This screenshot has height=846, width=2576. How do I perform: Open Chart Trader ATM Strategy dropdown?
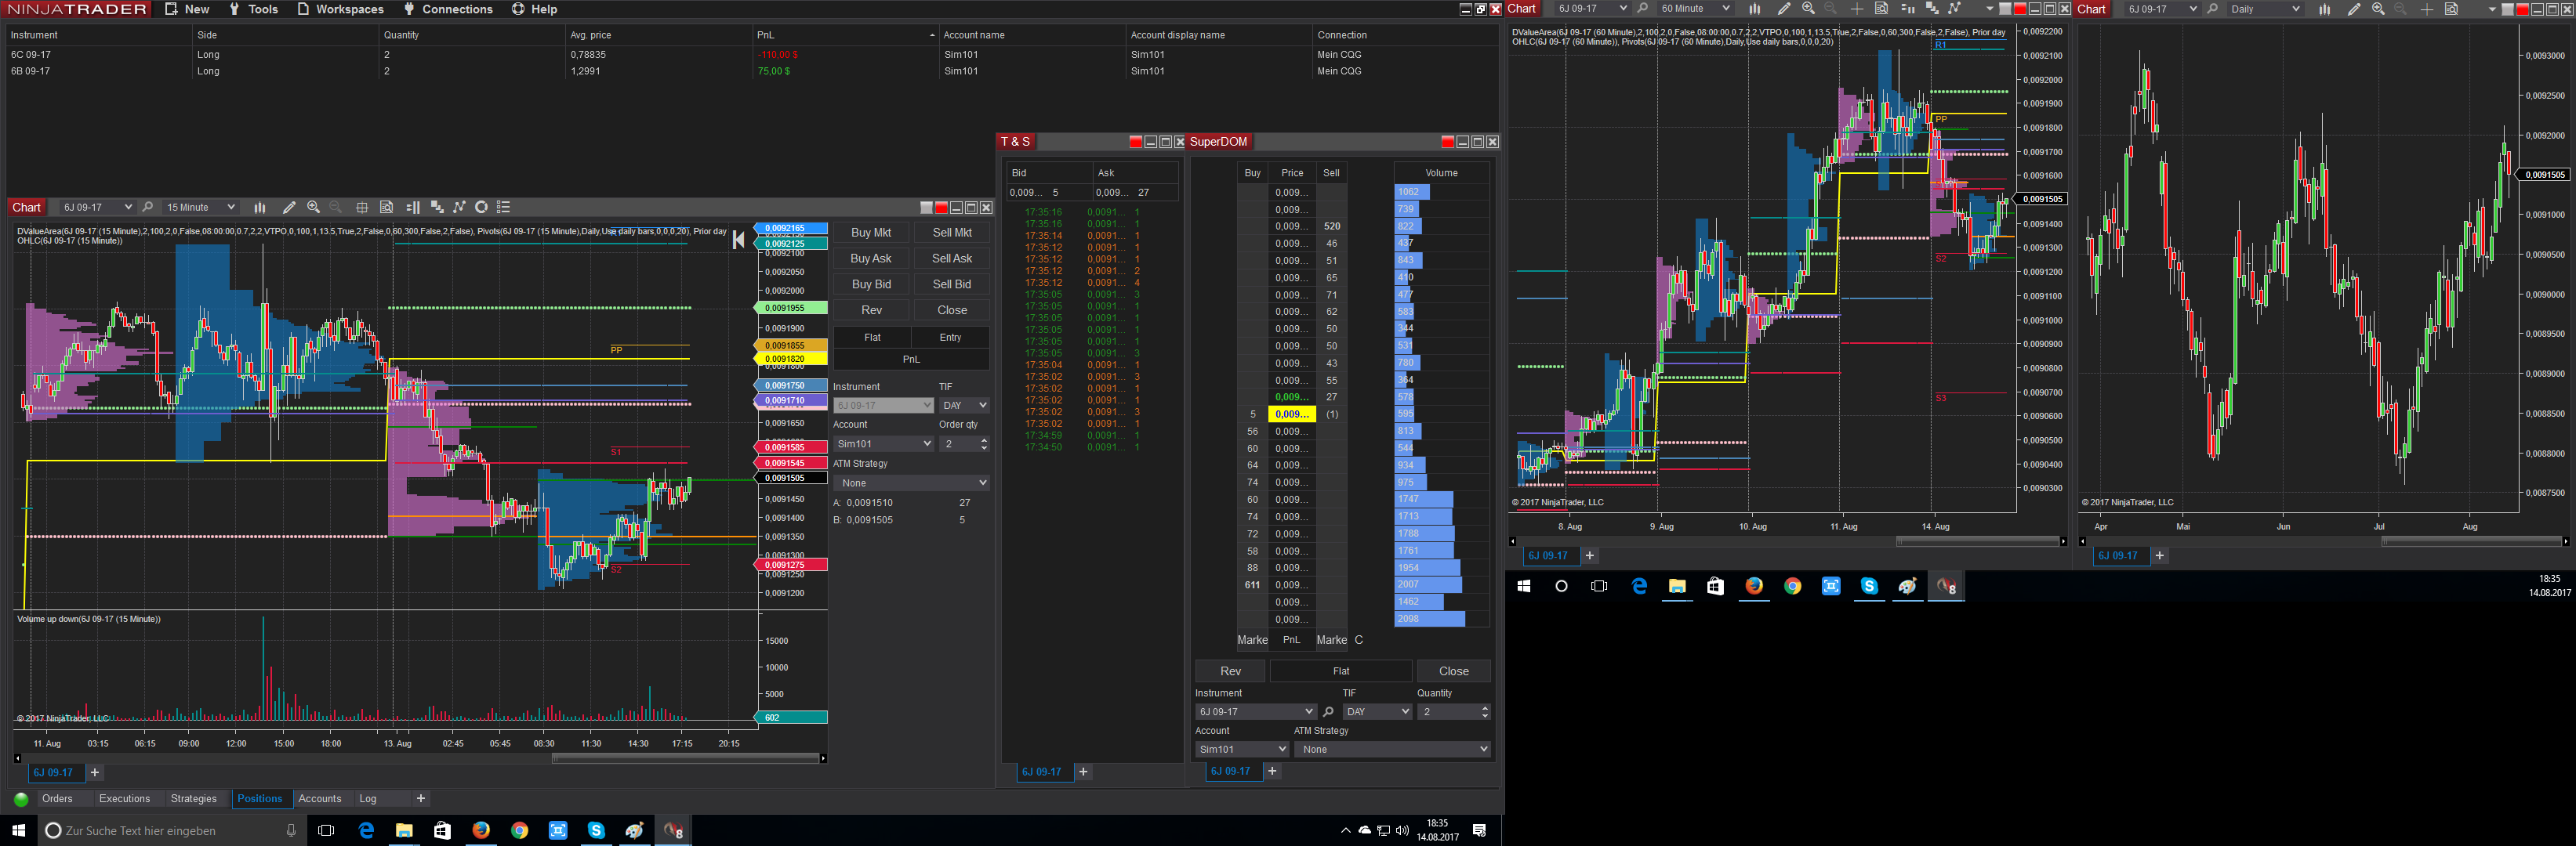pos(911,483)
